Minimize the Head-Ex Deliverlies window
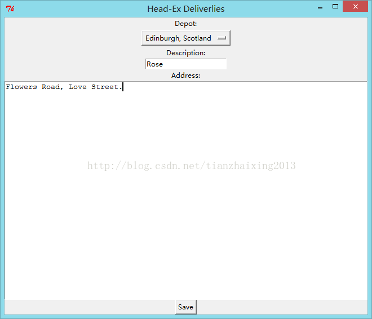The width and height of the screenshot is (372, 319). (x=319, y=7)
